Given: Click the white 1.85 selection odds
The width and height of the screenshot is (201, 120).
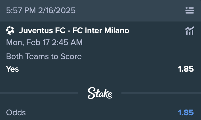Looking at the screenshot, I should coord(186,69).
